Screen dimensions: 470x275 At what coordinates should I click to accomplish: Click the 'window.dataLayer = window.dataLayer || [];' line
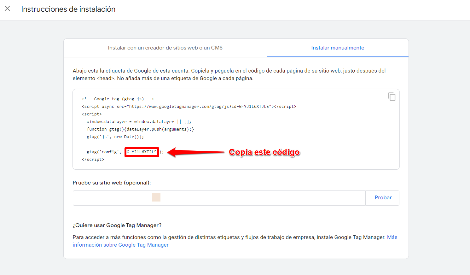(139, 122)
